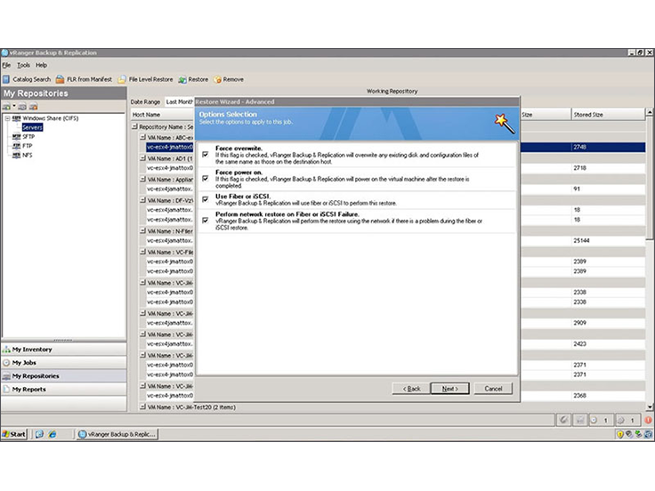Click the My Jobs clock icon
Image resolution: width=655 pixels, height=491 pixels.
pos(6,363)
